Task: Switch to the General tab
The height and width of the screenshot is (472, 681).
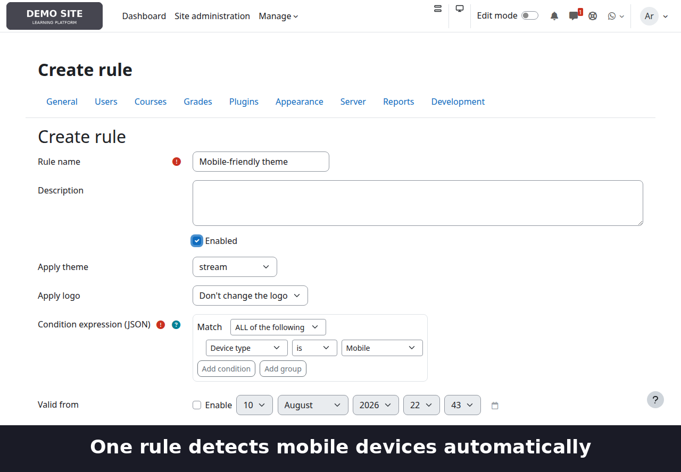Action: 62,102
